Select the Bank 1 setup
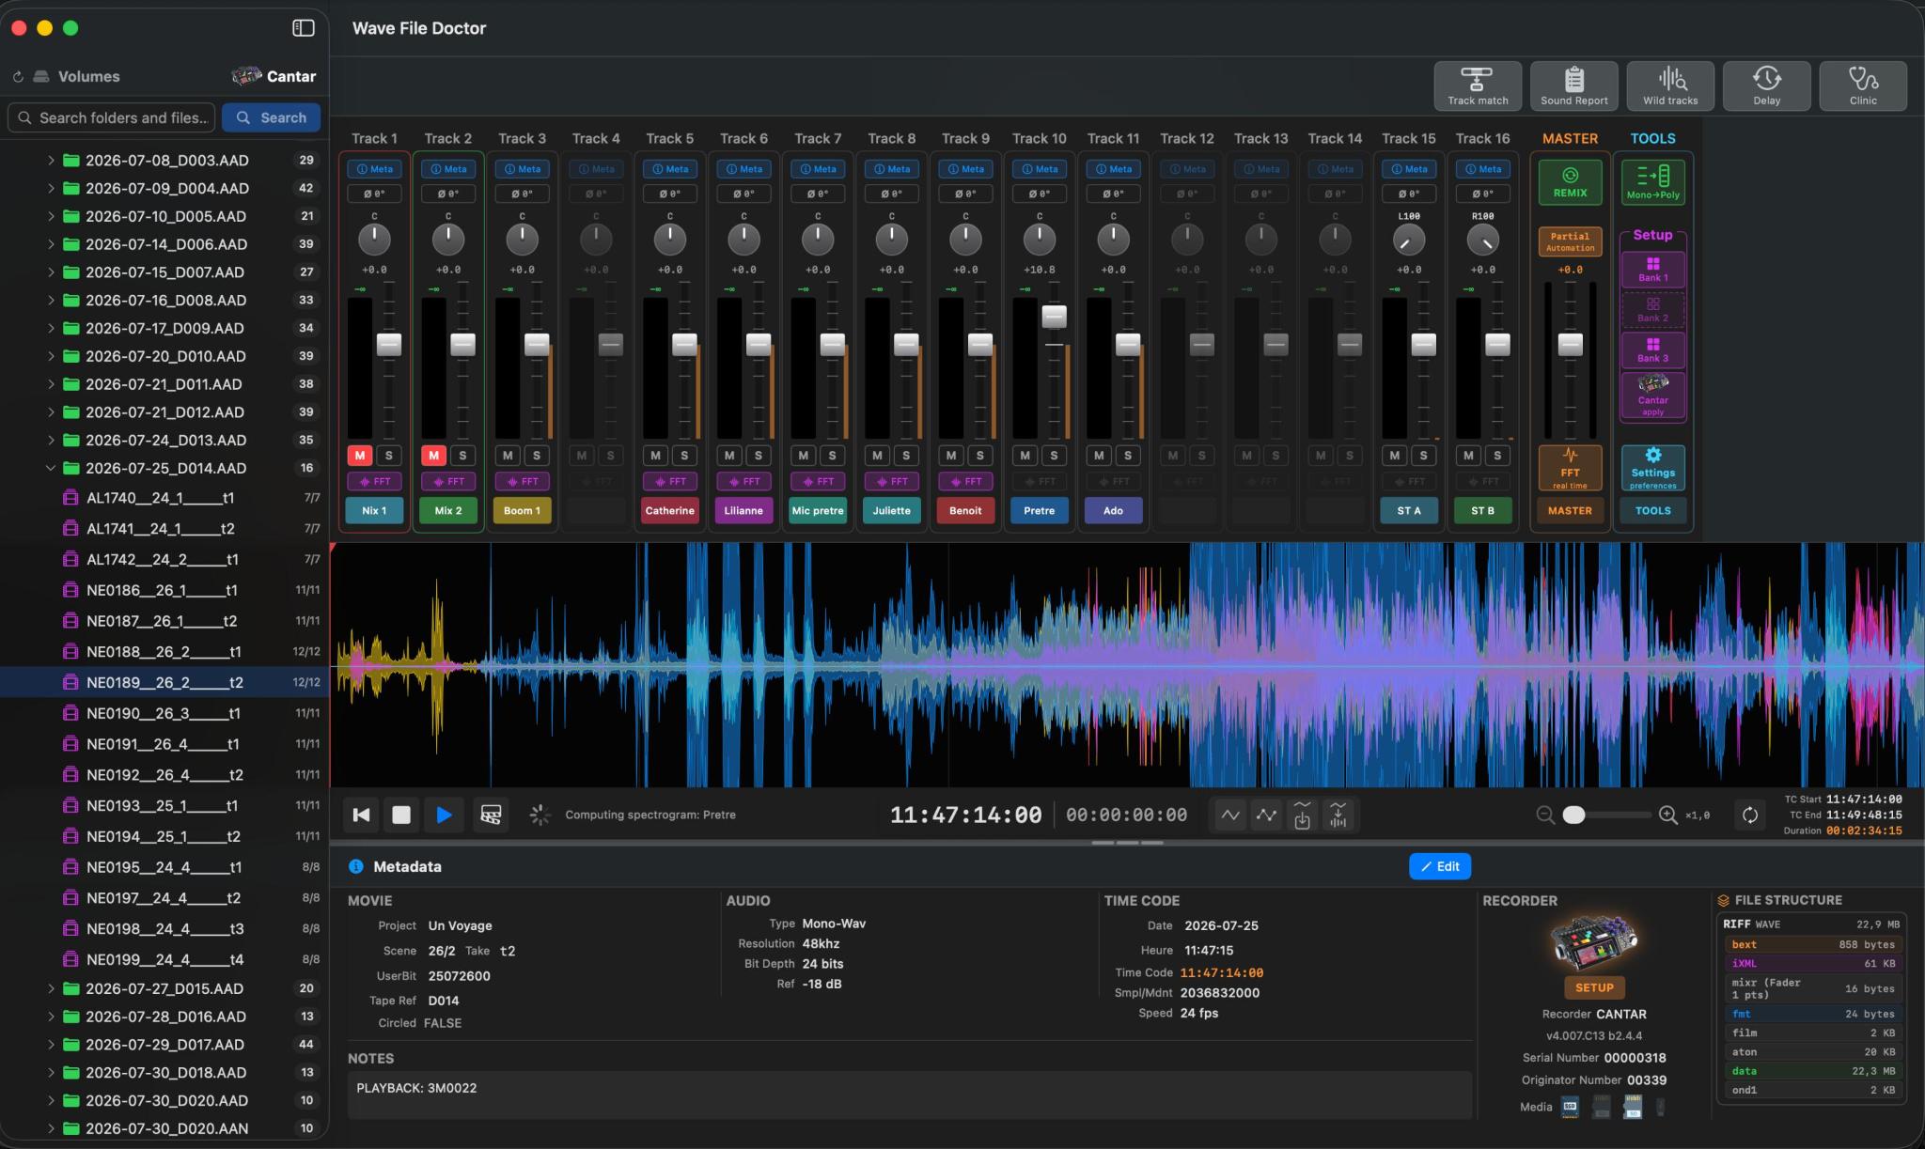This screenshot has height=1149, width=1925. [x=1652, y=270]
